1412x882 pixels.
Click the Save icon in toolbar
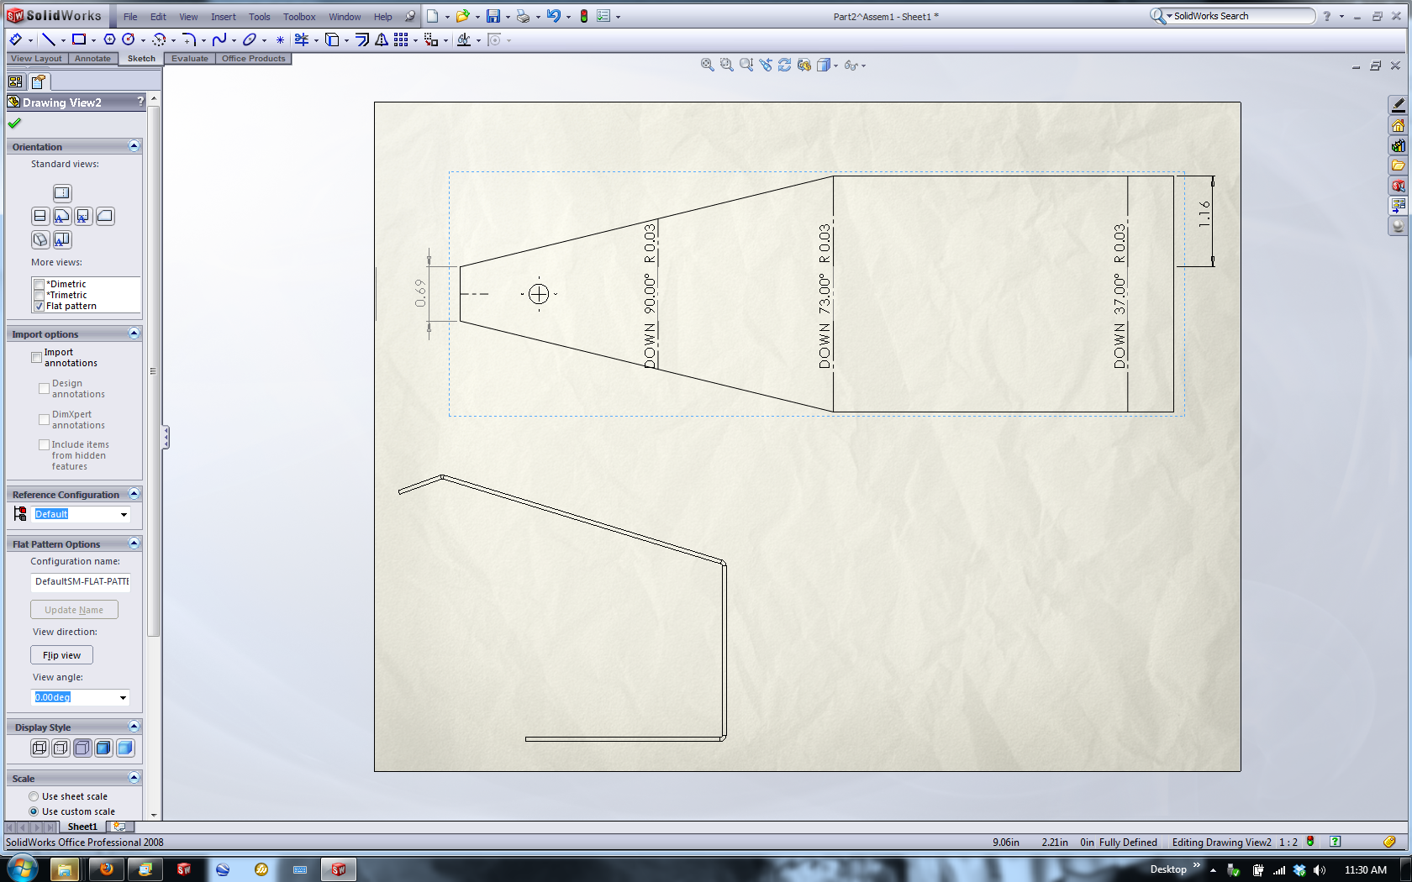point(493,16)
